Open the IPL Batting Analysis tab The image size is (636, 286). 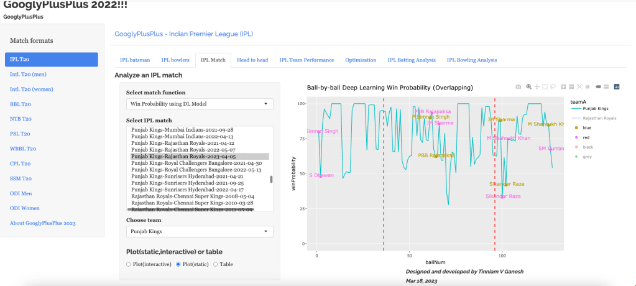[x=411, y=60]
